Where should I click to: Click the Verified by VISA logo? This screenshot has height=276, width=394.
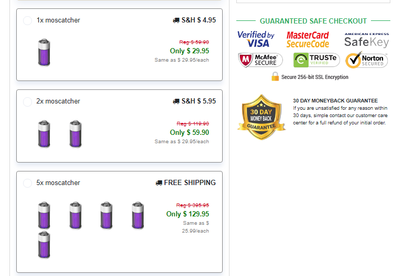256,39
